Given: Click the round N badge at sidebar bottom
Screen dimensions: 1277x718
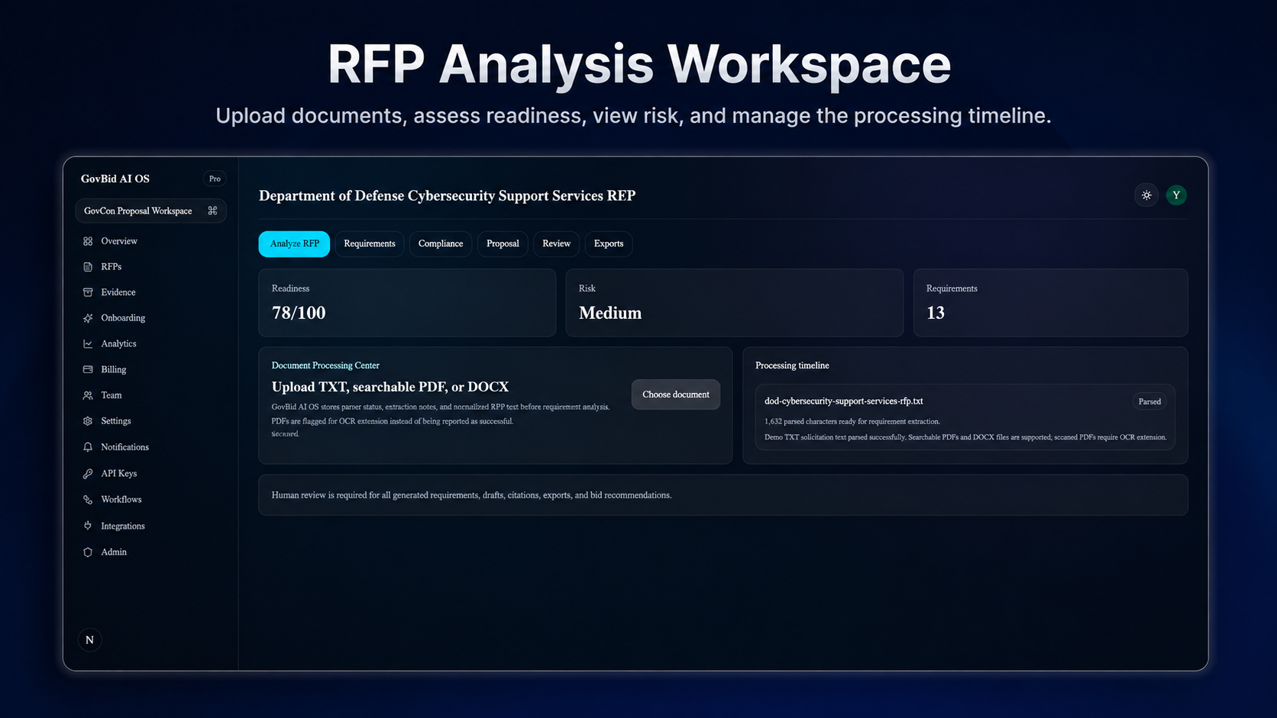Looking at the screenshot, I should pos(90,639).
